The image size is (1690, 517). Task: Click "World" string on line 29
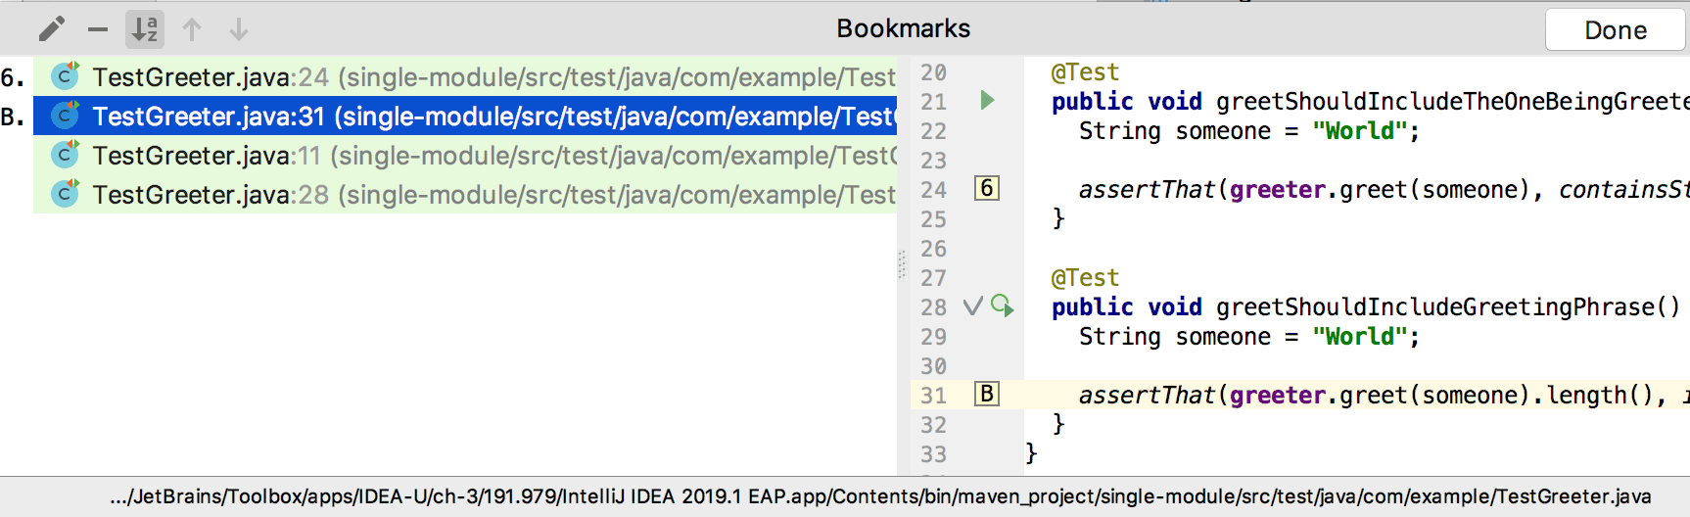click(1360, 337)
